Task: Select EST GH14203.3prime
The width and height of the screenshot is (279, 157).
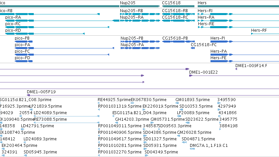Action: tap(132, 119)
